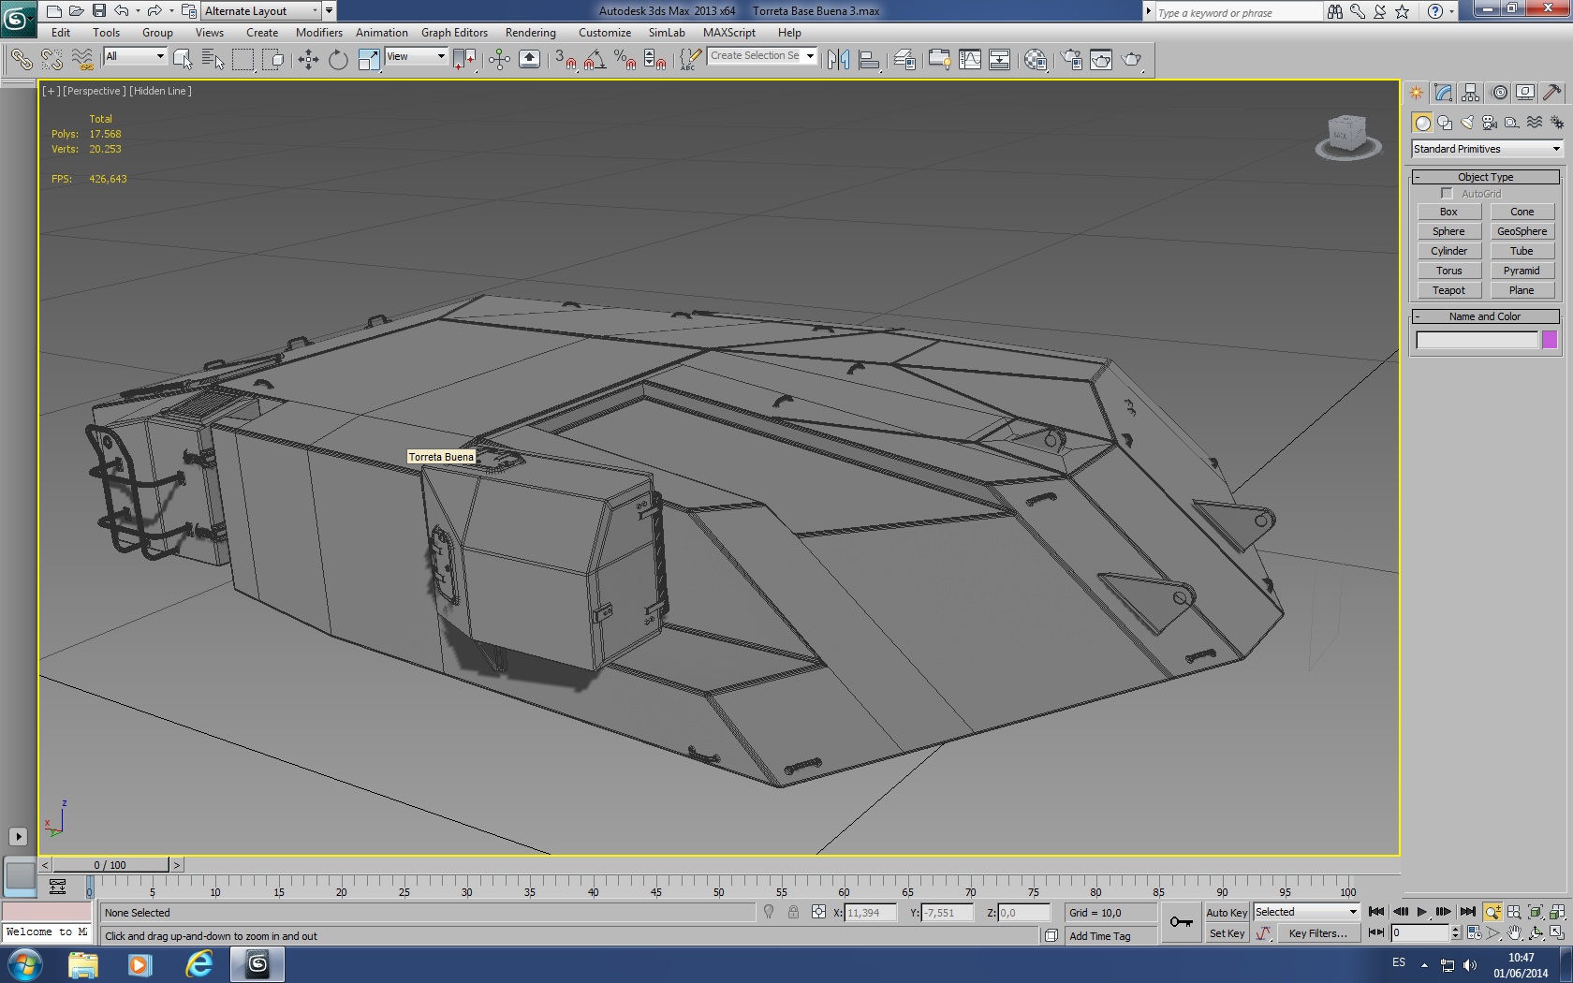
Task: Open the Rendering menu
Action: (531, 33)
